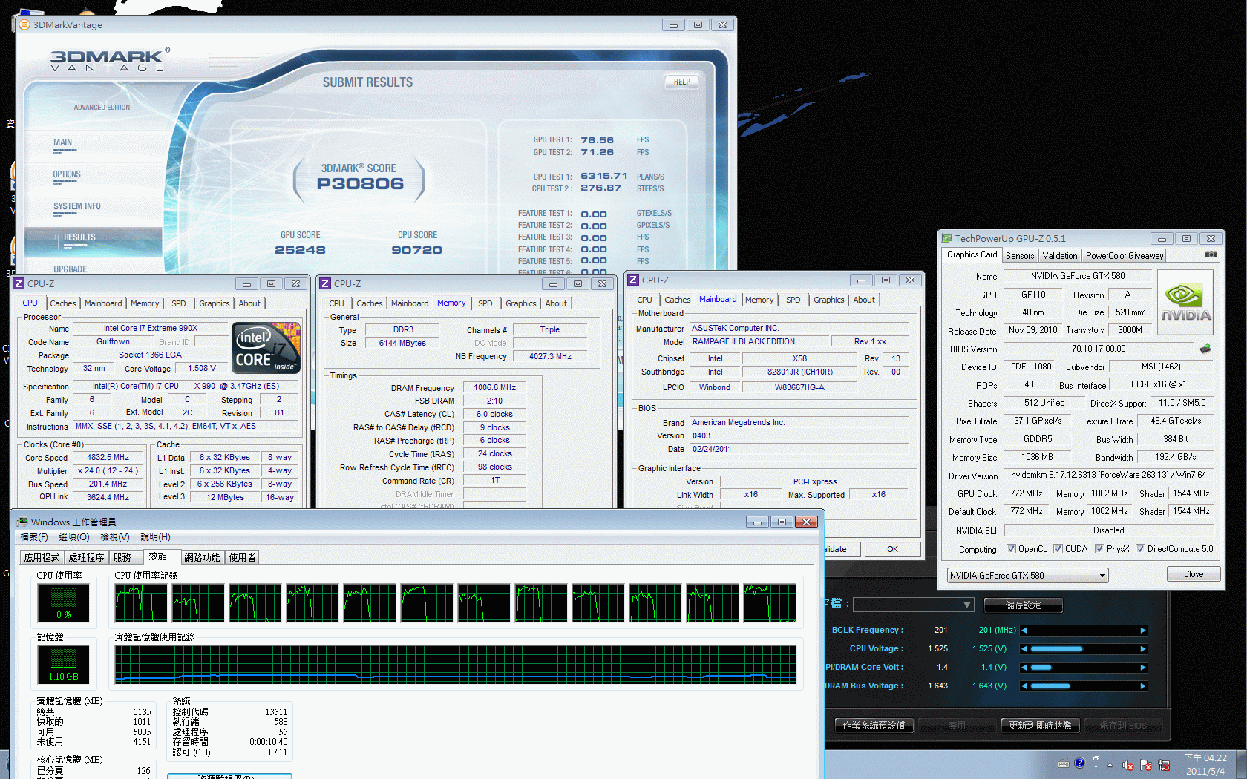Open Mainboard tab in left CPU-Z window
The width and height of the screenshot is (1247, 779).
103,303
